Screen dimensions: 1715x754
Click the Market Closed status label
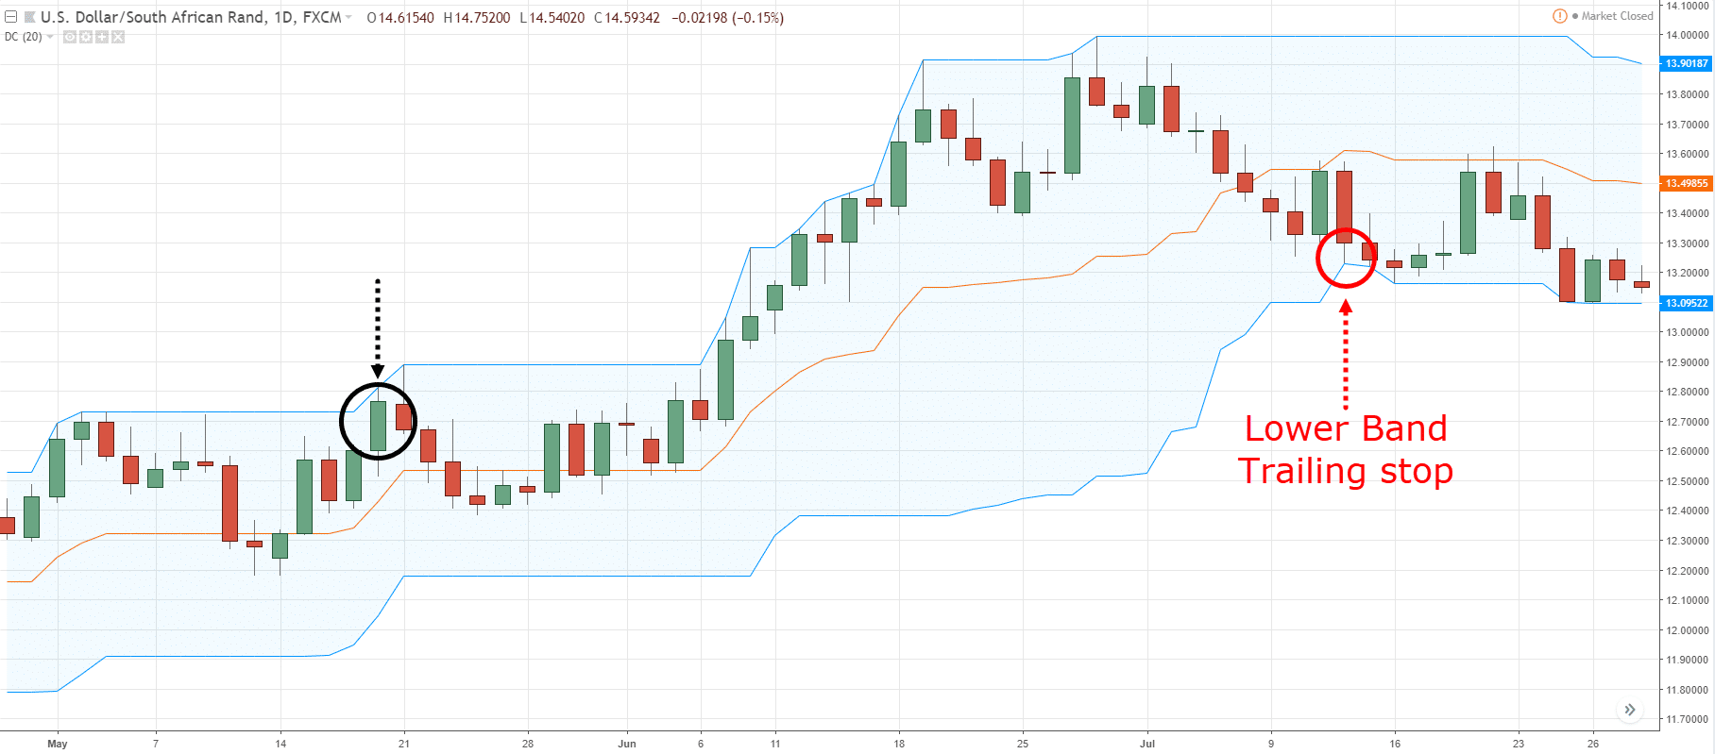pos(1618,16)
